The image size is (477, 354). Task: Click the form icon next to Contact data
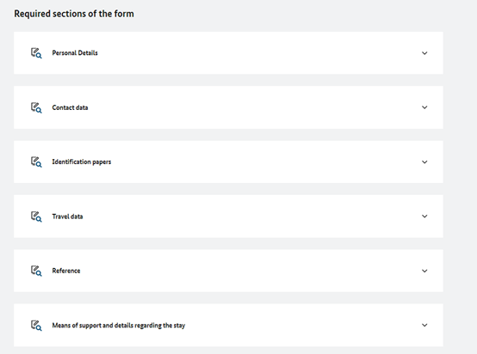click(x=36, y=107)
